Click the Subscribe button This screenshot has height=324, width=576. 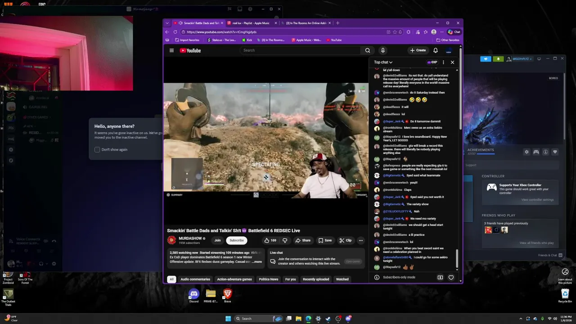pos(236,240)
